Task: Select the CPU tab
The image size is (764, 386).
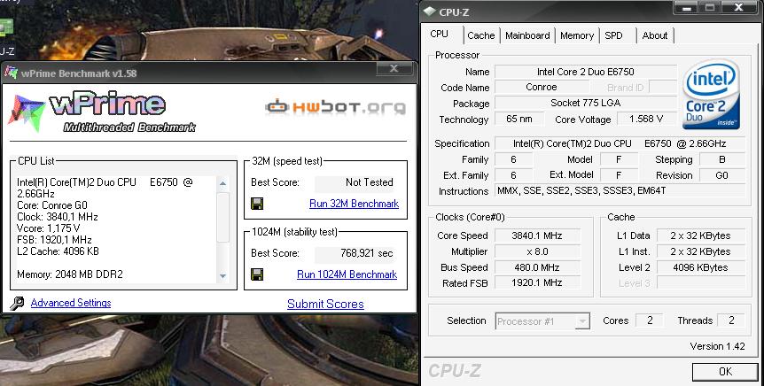Action: pyautogui.click(x=440, y=34)
